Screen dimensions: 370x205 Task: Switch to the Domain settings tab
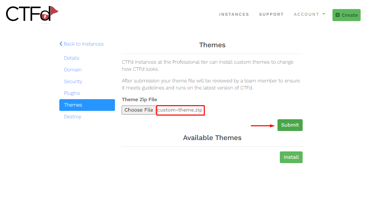tap(73, 70)
